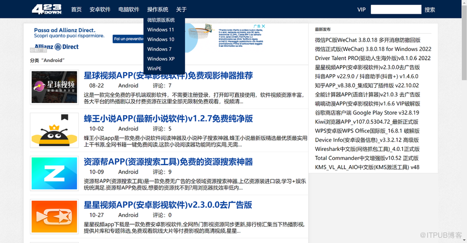Screen dimensions: 467x243
Task: Click the 最新发布 sidebar heading
Action: coord(322,29)
